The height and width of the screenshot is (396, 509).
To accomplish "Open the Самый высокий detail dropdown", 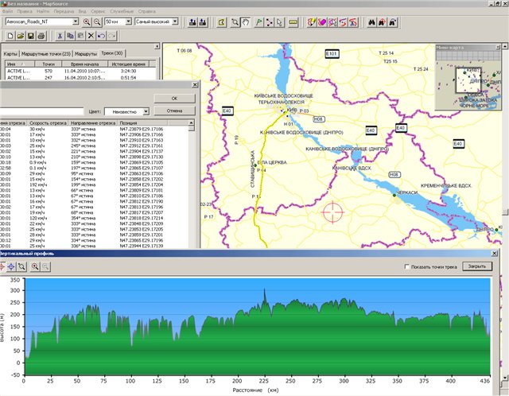I will (x=175, y=21).
